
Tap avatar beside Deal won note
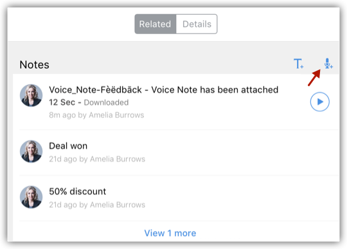(x=31, y=152)
